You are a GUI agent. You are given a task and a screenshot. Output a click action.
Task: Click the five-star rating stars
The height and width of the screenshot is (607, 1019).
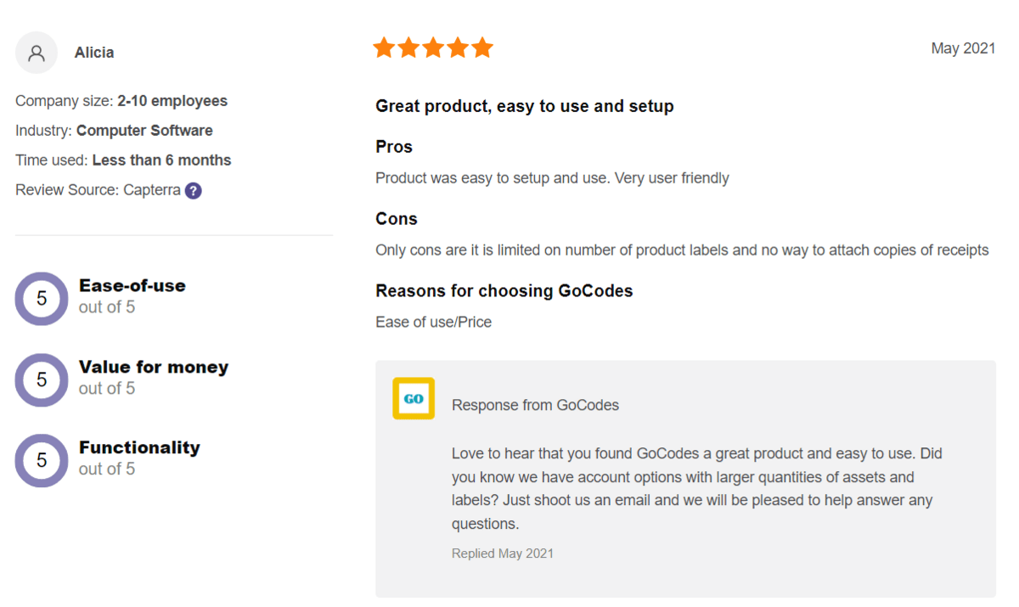pyautogui.click(x=433, y=48)
